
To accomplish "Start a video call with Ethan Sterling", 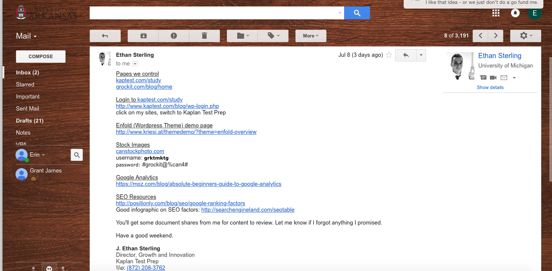I will (493, 78).
